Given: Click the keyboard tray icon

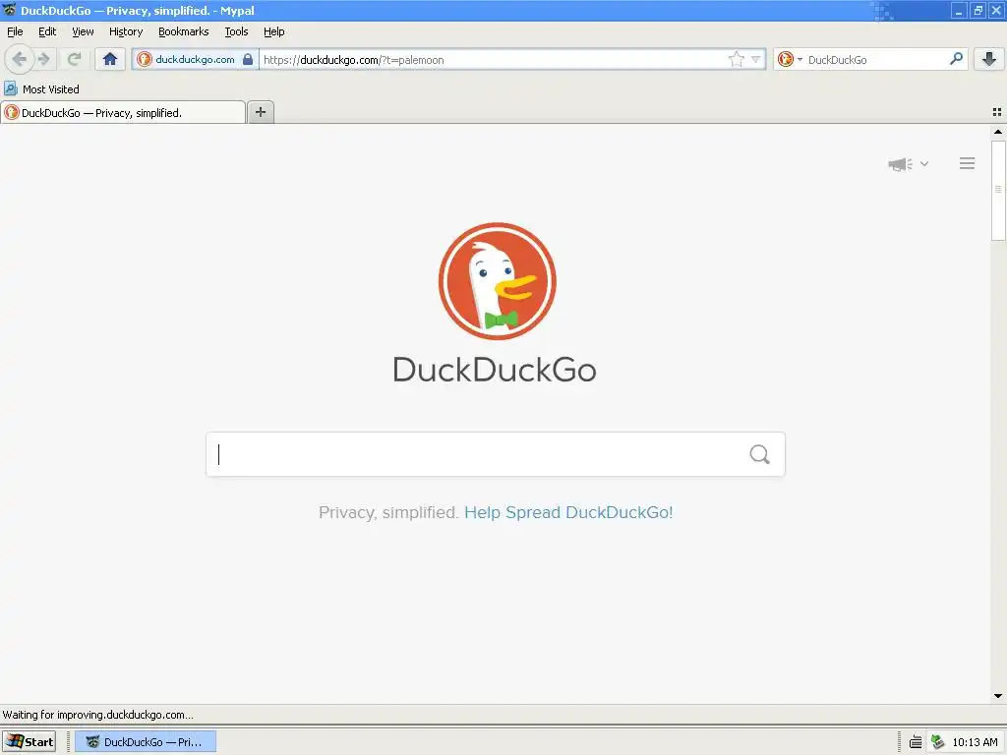Looking at the screenshot, I should coord(916,742).
